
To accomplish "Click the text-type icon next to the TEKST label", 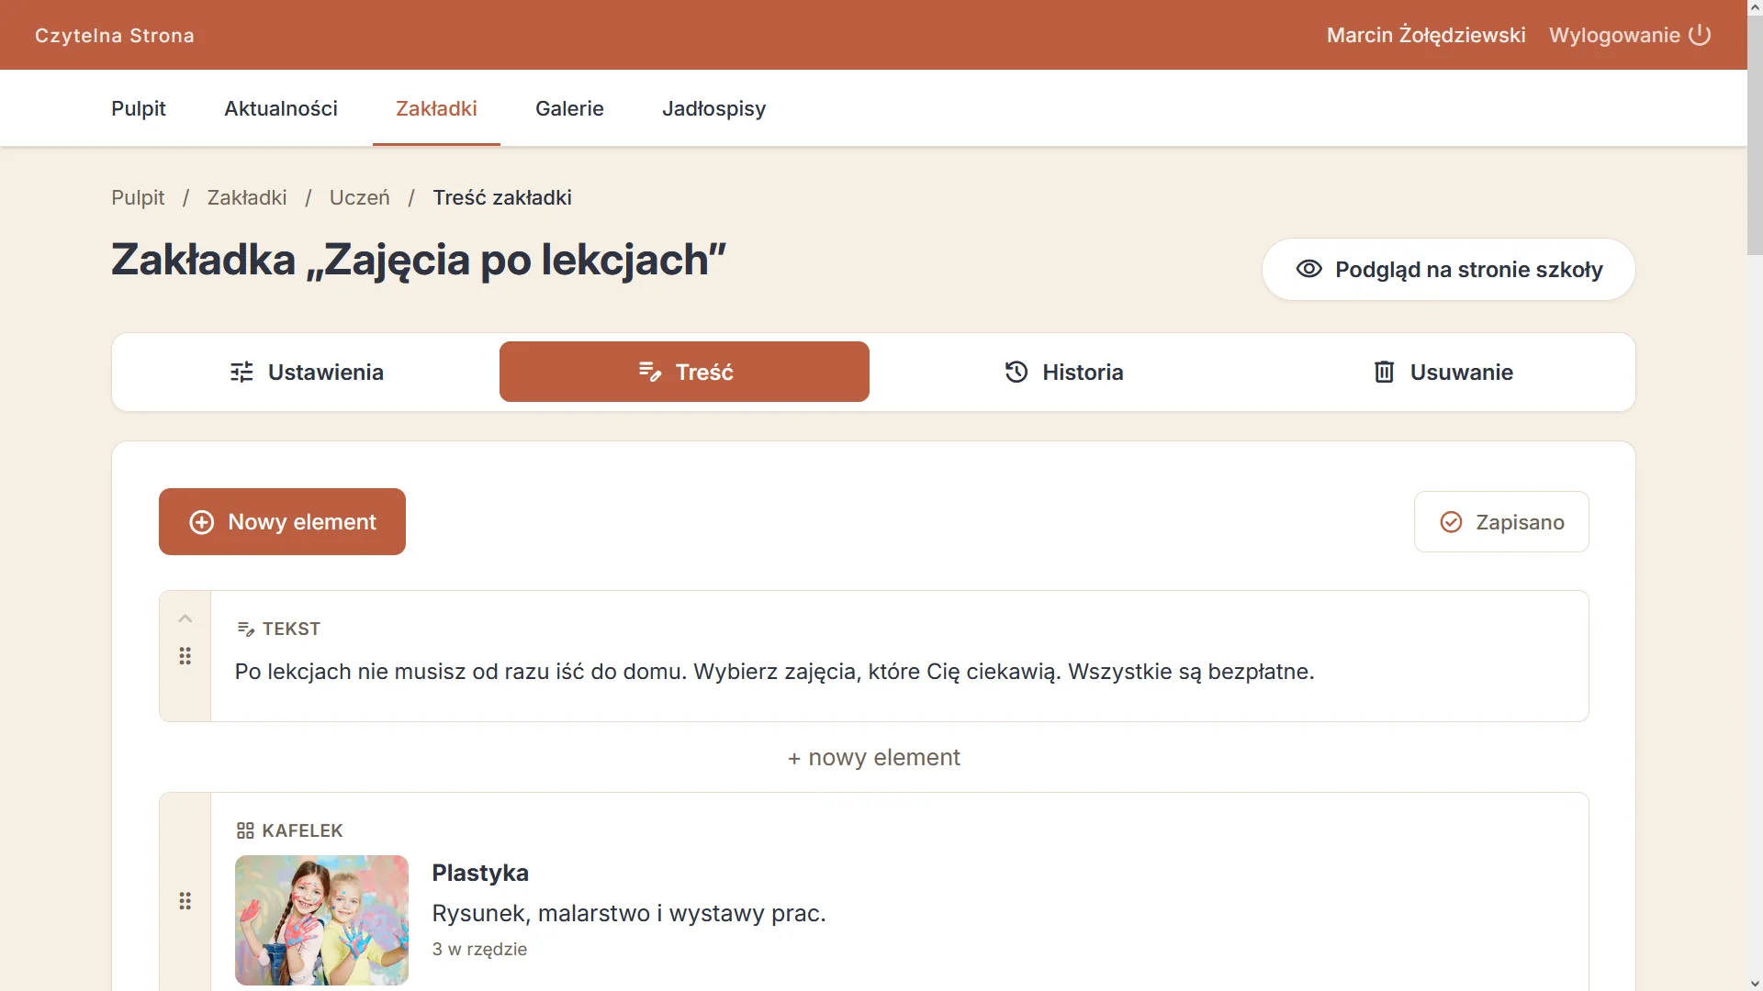I will tap(245, 629).
